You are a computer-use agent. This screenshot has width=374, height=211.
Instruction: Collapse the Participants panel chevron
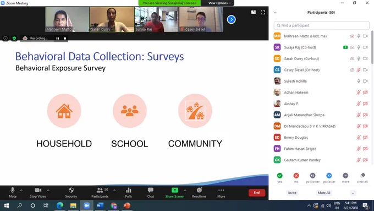(275, 13)
